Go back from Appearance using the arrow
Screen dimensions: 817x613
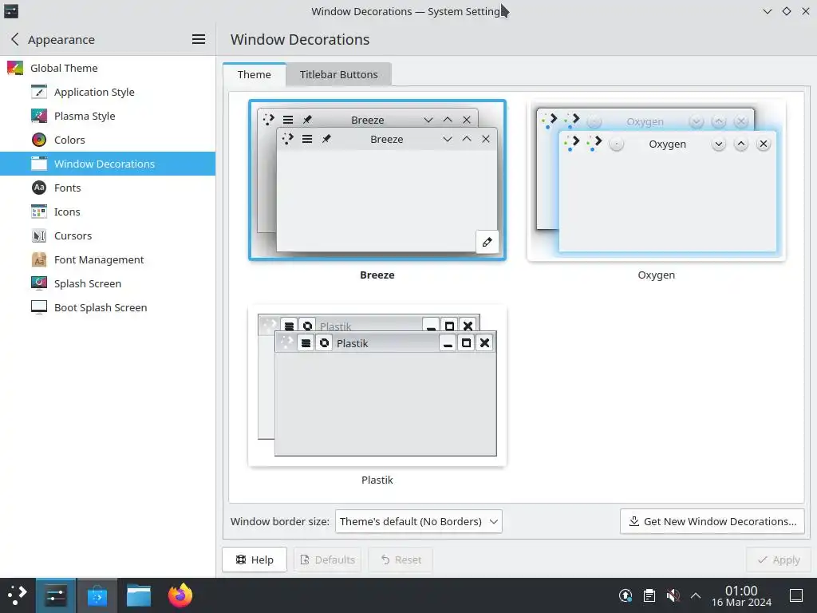point(14,39)
